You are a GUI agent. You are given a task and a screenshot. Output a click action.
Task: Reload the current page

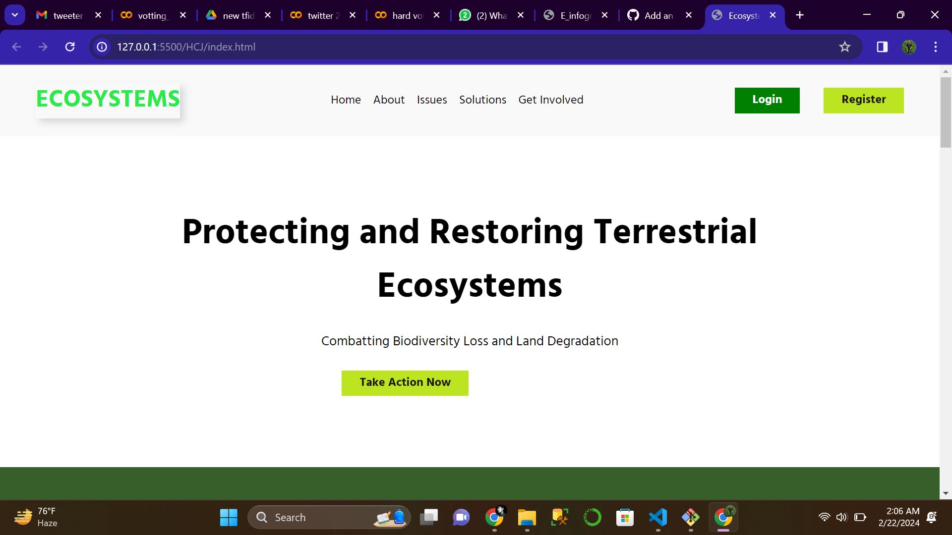tap(70, 47)
